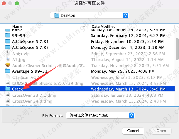Click the 99999 folder icon
179x139 pixels.
(x=8, y=36)
